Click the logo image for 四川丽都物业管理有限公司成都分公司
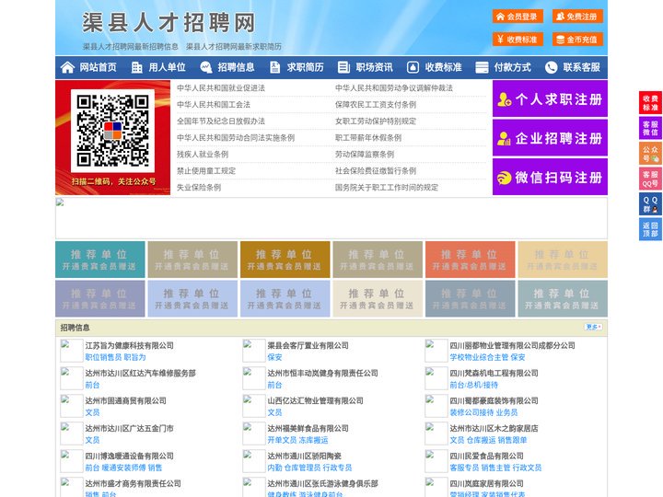 coord(436,351)
